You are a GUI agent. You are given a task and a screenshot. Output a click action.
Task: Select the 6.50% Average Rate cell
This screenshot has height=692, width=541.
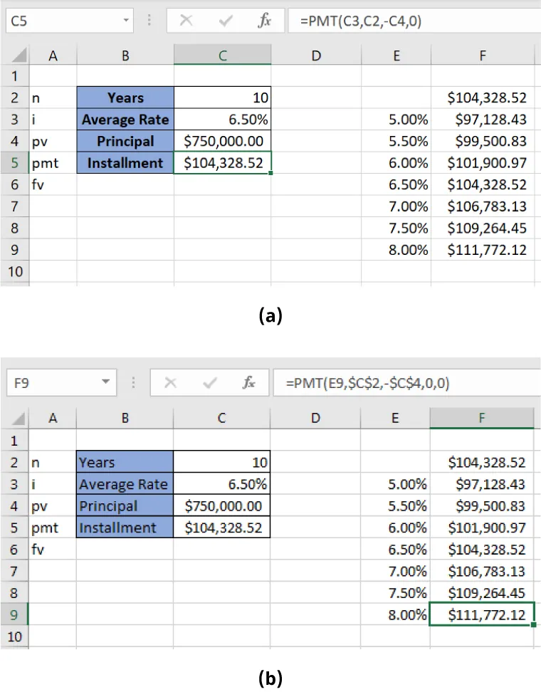[222, 119]
